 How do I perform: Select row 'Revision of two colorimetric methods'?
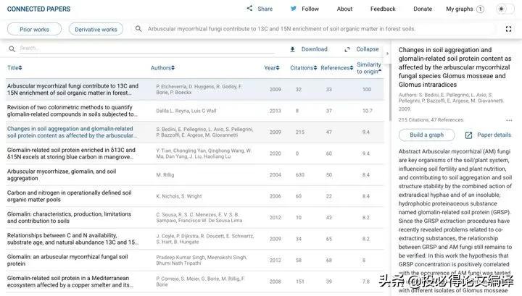[195, 111]
